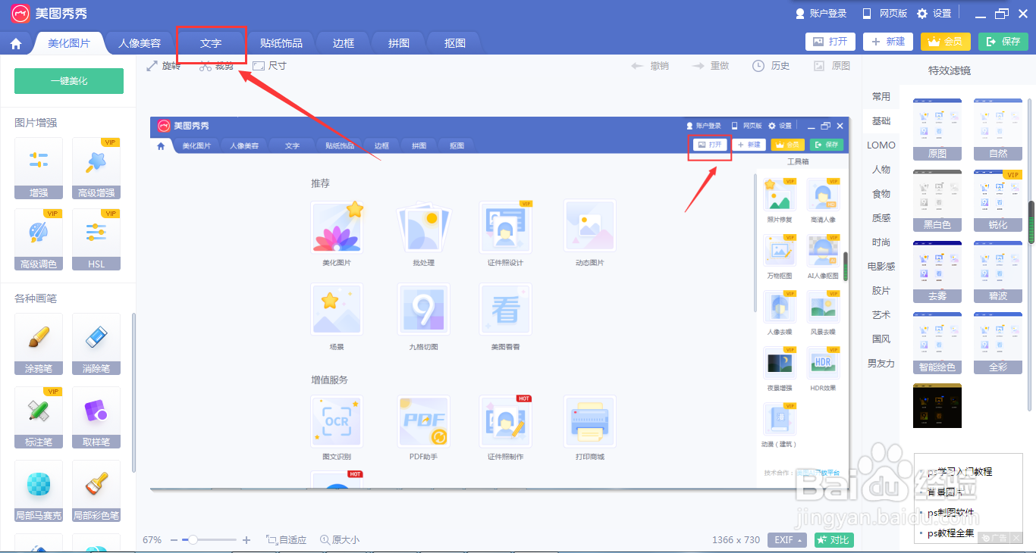Viewport: 1036px width, 553px height.
Task: Select the 电影感 filter category
Action: point(881,267)
